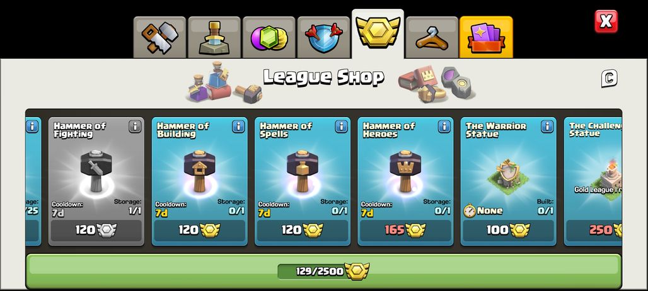Select the Hammer of Fighting hammer image
This screenshot has width=648, height=291.
(x=96, y=171)
